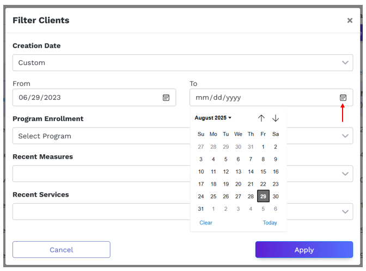
Task: Apply the client filters
Action: 304,250
